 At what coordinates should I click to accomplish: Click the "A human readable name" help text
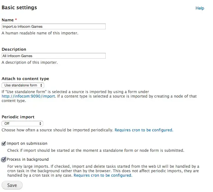pyautogui.click(x=40, y=33)
